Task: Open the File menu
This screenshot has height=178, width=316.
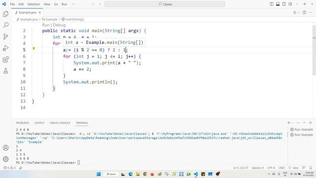Action: pyautogui.click(x=12, y=4)
